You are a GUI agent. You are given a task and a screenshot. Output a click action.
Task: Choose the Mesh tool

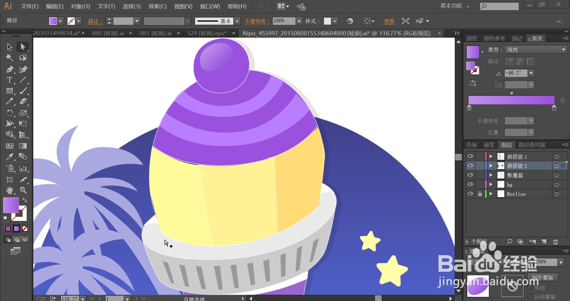coord(10,146)
